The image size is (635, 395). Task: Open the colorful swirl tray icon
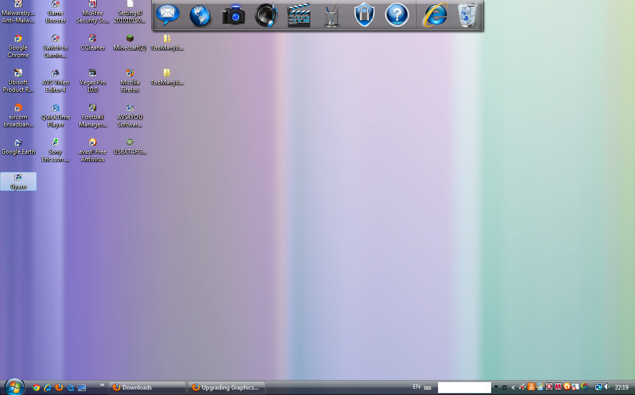(x=585, y=387)
